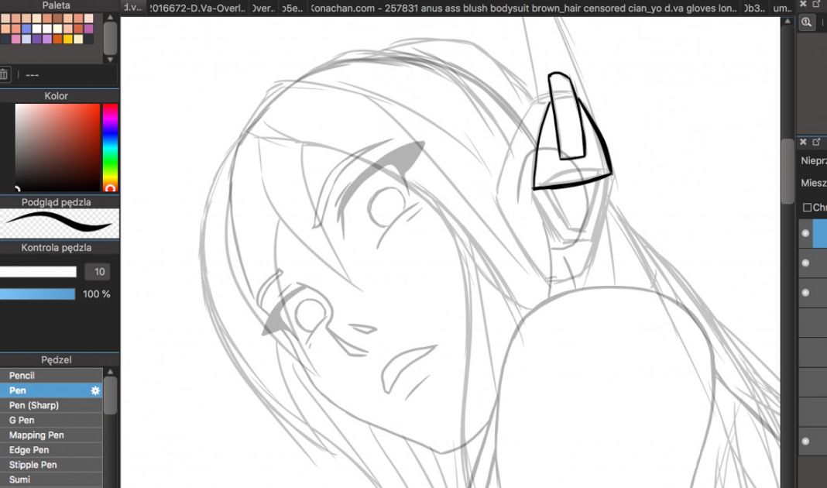Choose the G Pen brush
827x488 pixels.
(21, 421)
